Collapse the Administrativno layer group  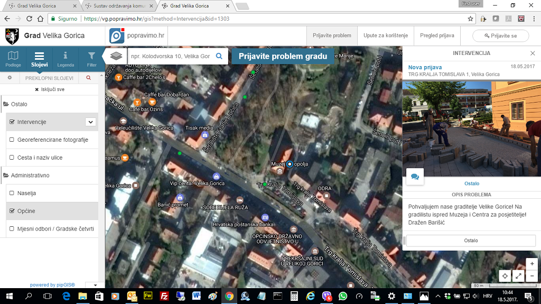26,175
